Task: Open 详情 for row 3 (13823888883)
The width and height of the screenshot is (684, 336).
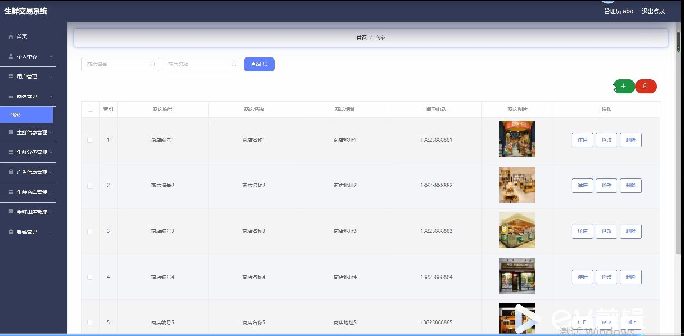Action: (582, 231)
